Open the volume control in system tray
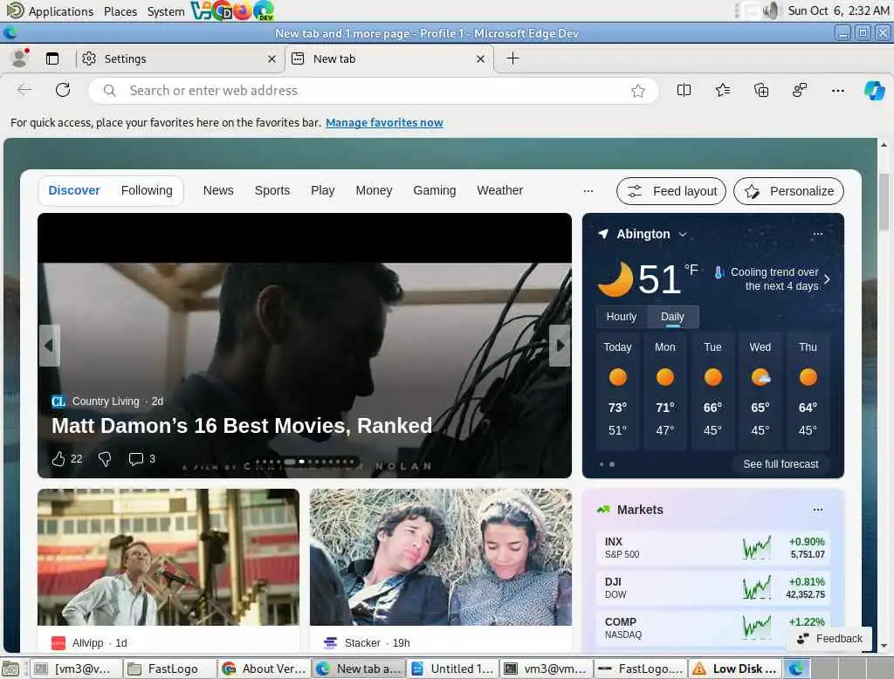Image resolution: width=894 pixels, height=679 pixels. [770, 10]
